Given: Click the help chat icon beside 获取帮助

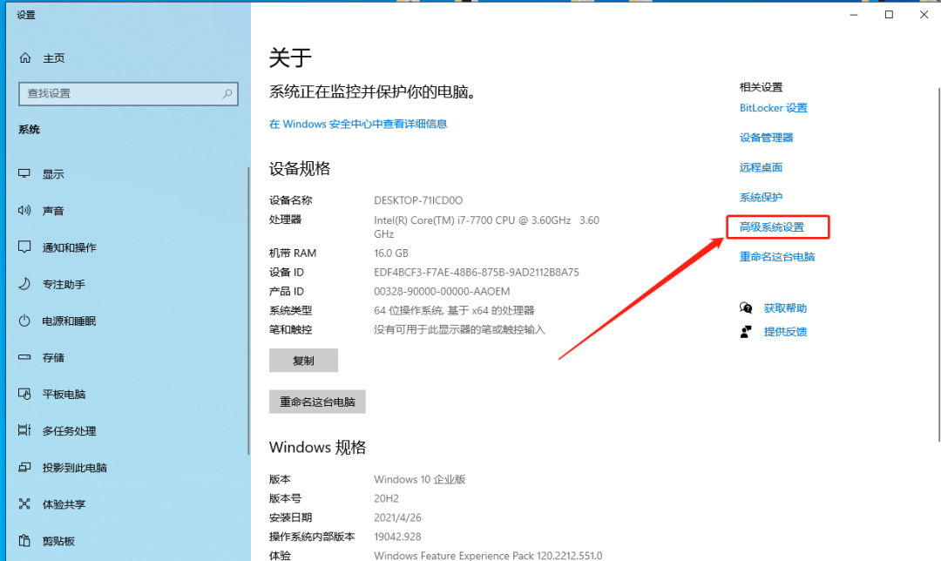Looking at the screenshot, I should tap(746, 308).
